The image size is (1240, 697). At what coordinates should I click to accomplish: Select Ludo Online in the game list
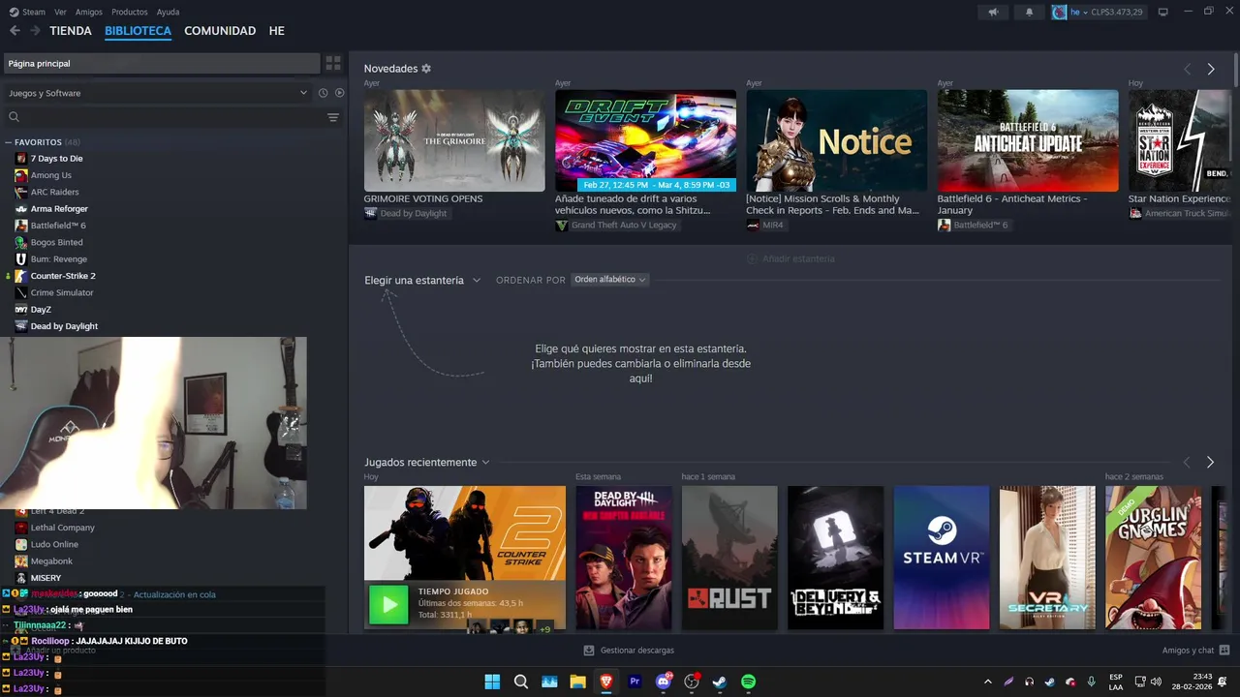pyautogui.click(x=54, y=544)
